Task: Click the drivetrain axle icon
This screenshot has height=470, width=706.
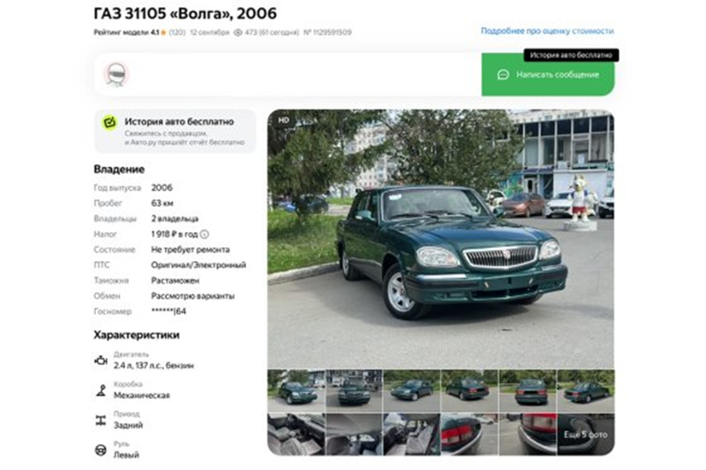Action: coord(101,421)
